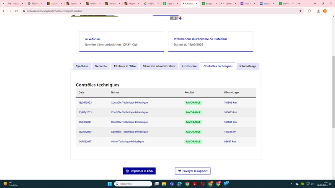Click the page vertical scrollbar thumb
The image size is (335, 188).
click(x=333, y=92)
